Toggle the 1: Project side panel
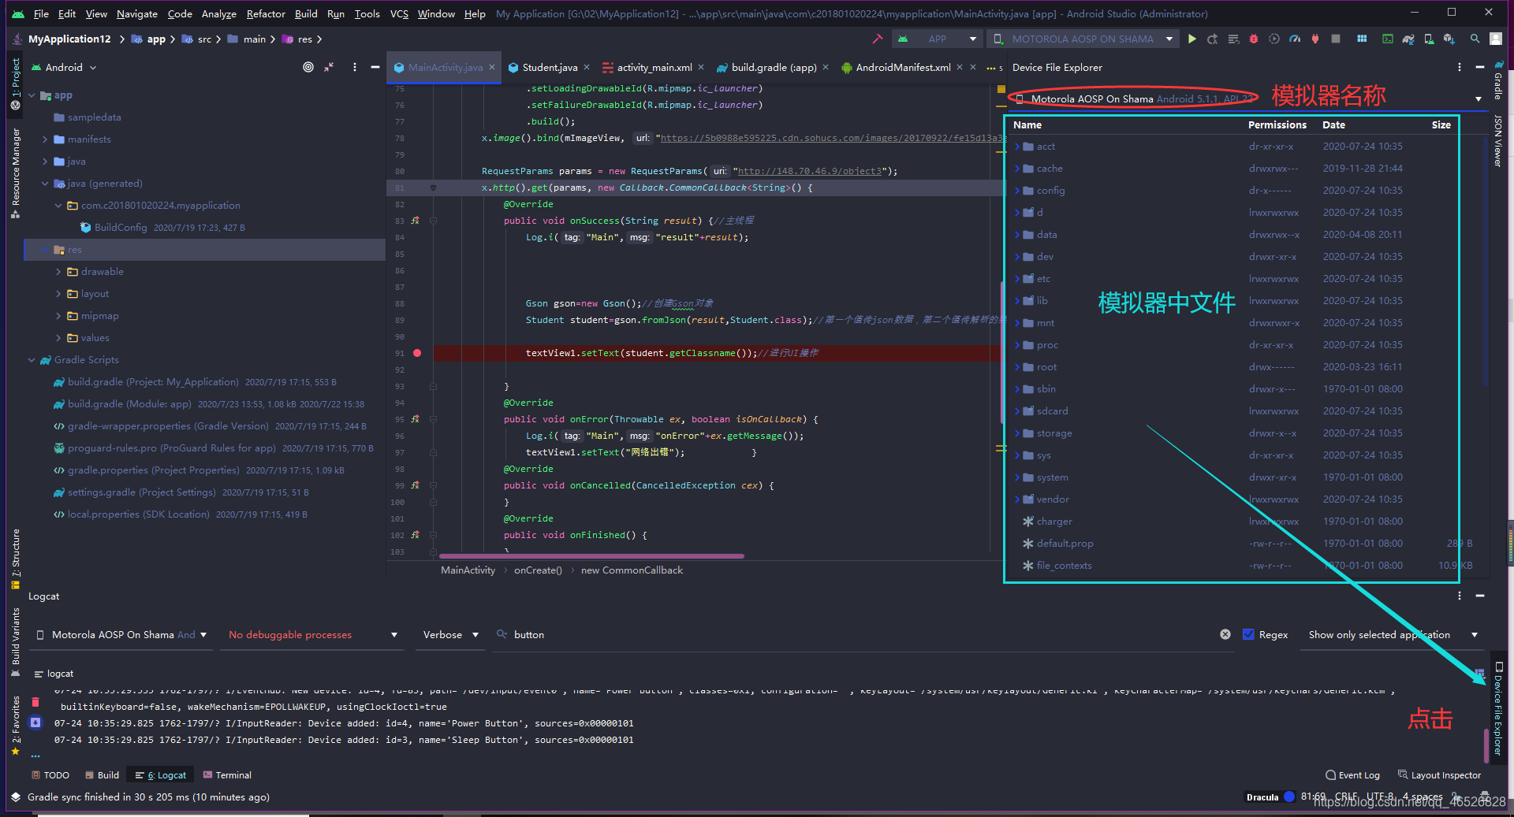Screen dimensions: 1514x817 pyautogui.click(x=16, y=84)
